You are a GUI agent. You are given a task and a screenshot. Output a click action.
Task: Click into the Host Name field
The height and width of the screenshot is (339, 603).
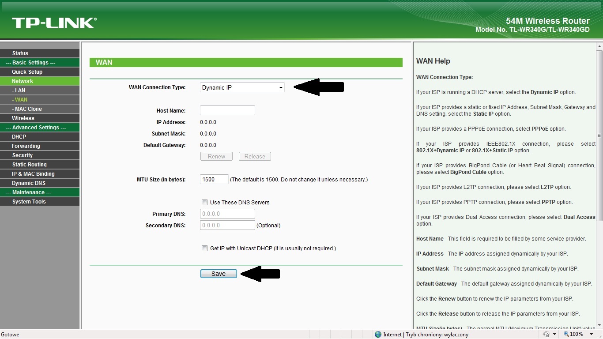point(227,110)
